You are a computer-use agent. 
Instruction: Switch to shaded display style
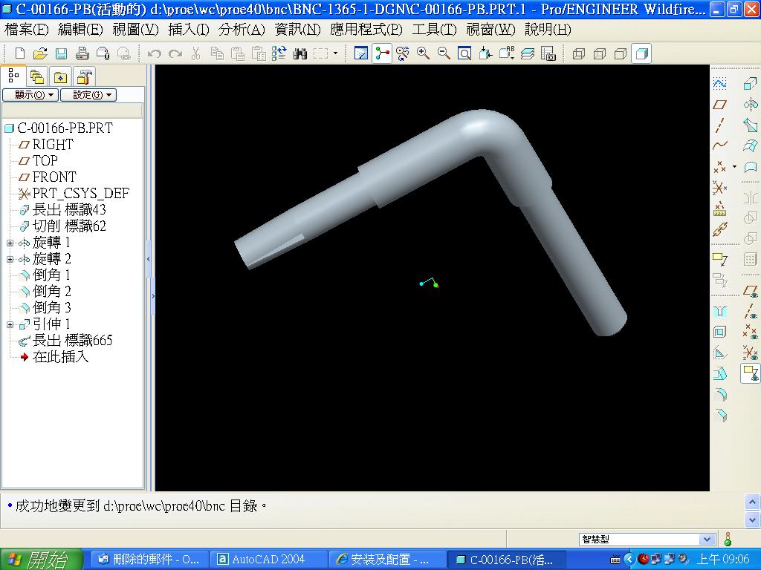641,53
